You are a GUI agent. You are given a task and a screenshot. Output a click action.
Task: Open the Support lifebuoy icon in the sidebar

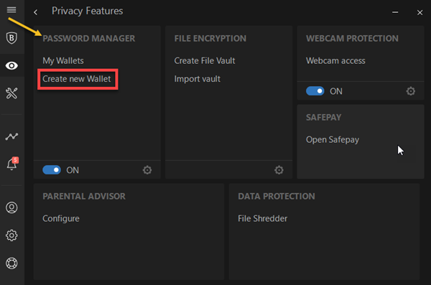point(11,263)
